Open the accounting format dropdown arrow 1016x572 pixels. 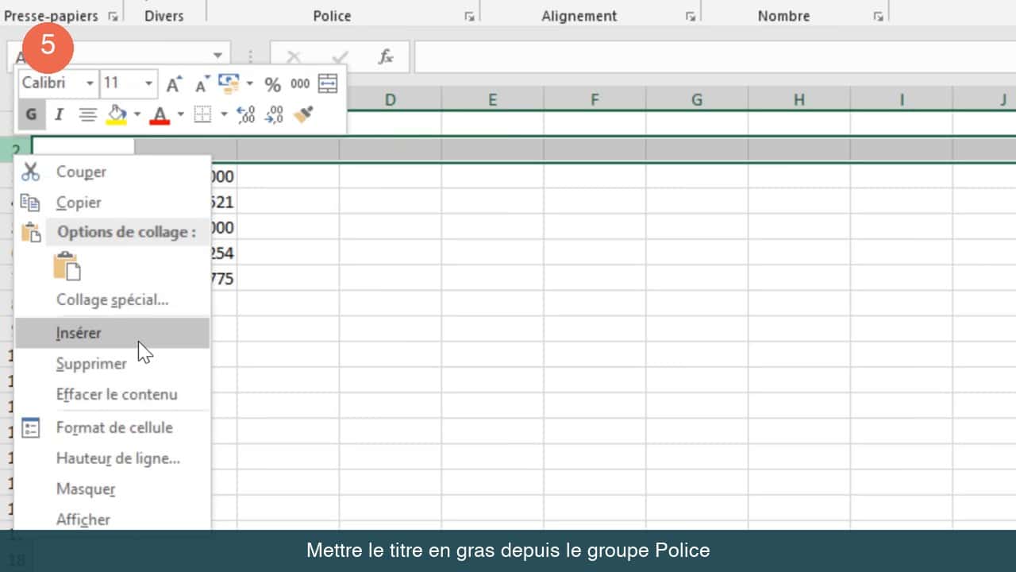pyautogui.click(x=249, y=83)
